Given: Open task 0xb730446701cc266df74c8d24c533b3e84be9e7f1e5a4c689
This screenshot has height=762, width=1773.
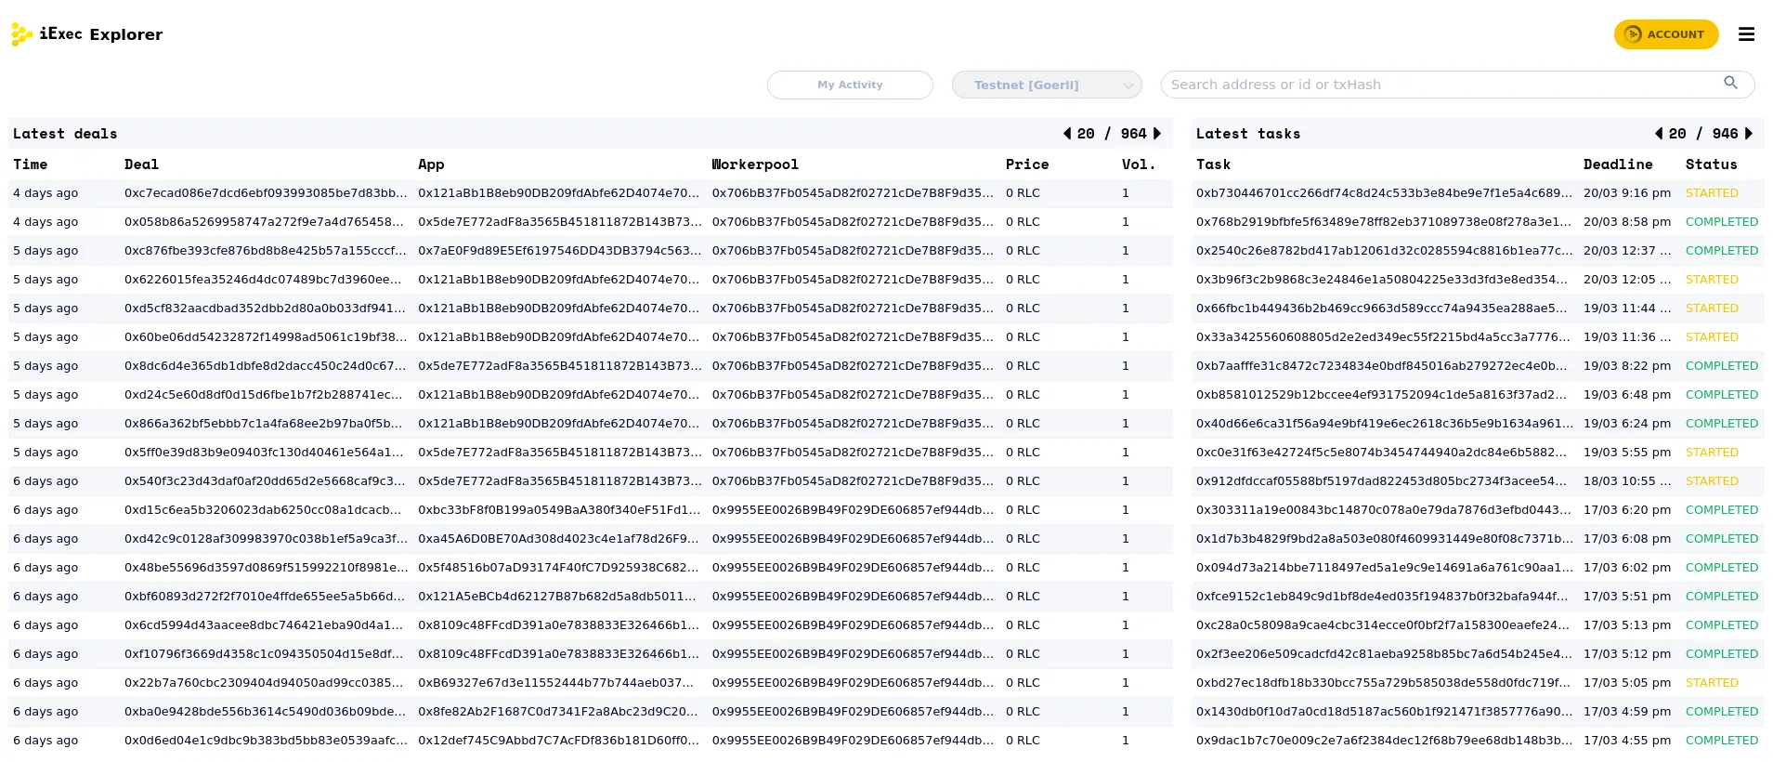Looking at the screenshot, I should click(1384, 193).
